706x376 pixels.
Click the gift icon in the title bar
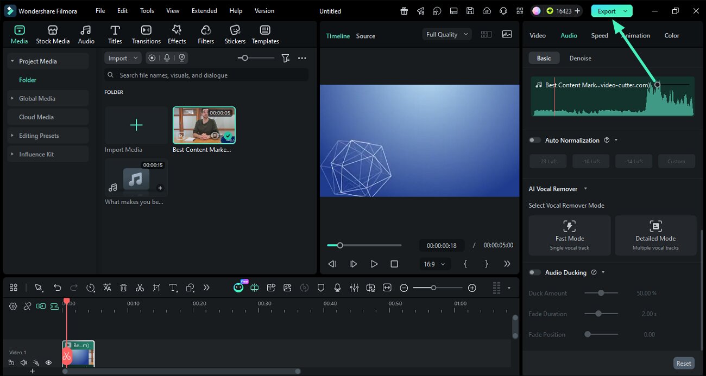tap(404, 11)
